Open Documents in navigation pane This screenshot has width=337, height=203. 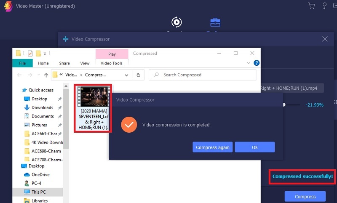[x=43, y=116]
